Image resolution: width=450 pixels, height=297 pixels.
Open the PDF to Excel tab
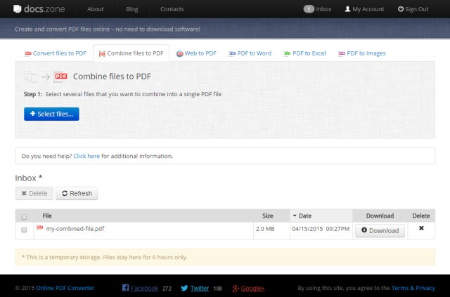click(304, 53)
